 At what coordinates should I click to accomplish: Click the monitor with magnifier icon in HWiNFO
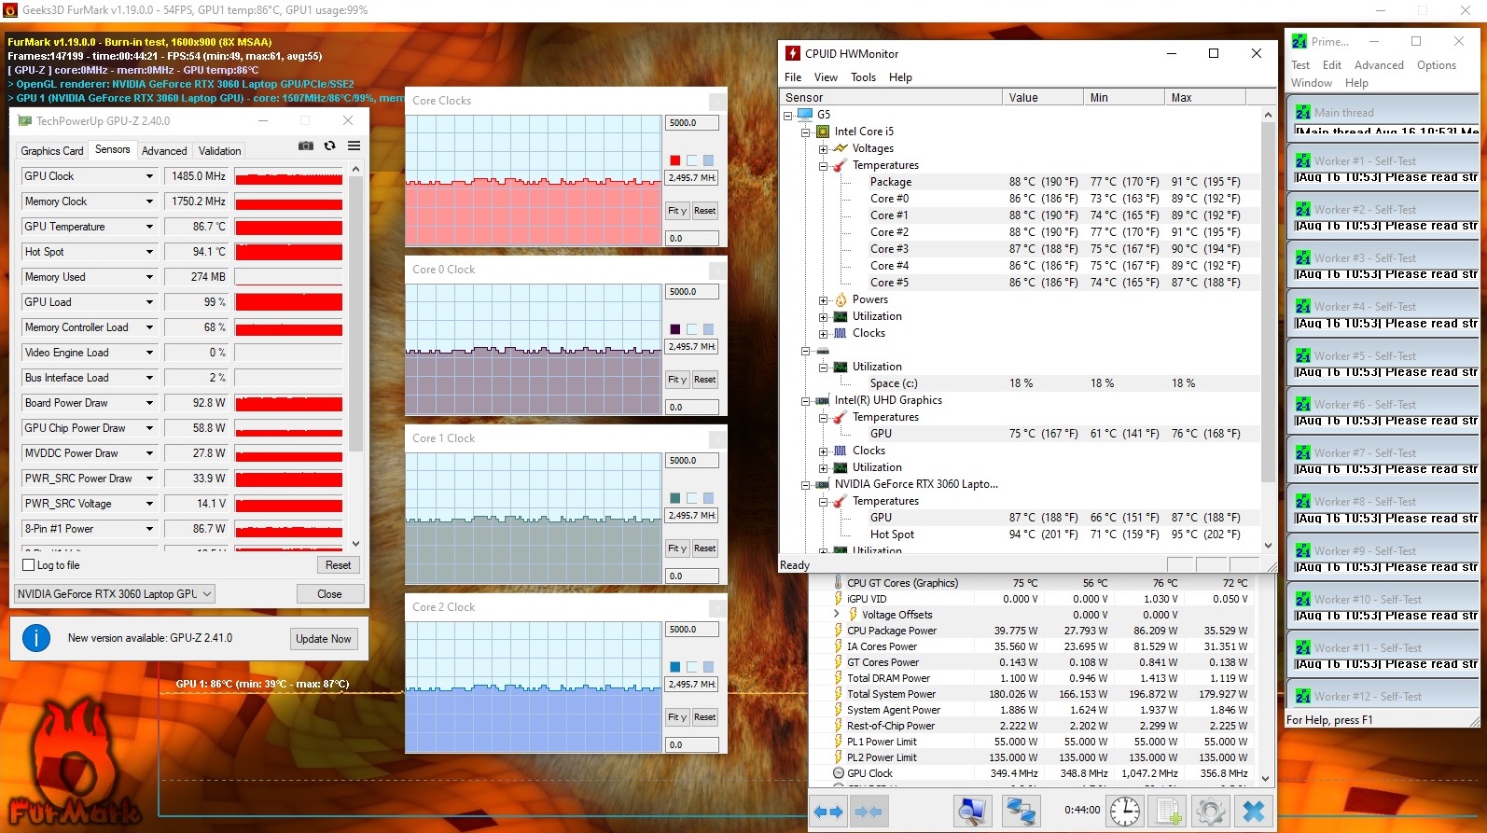[971, 812]
